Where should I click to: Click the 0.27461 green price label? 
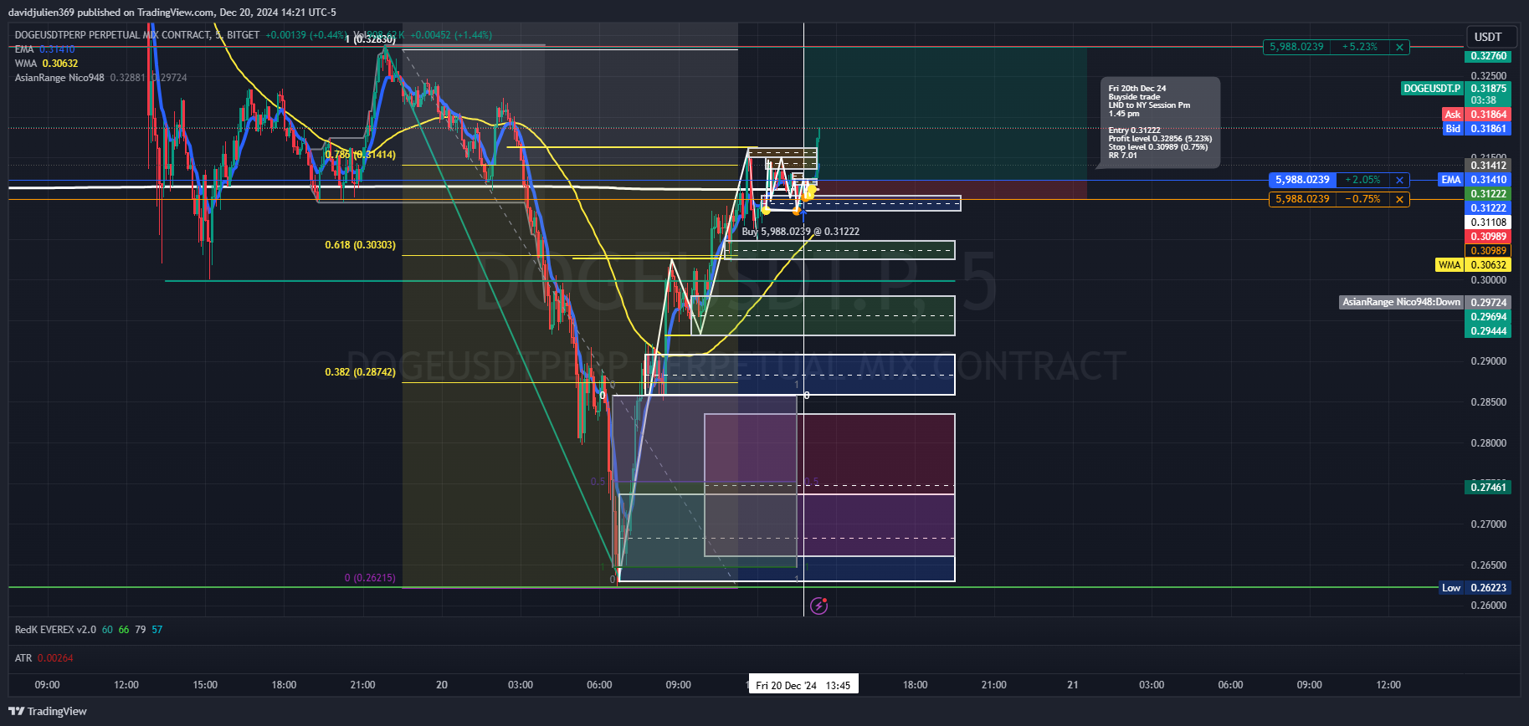[1489, 487]
